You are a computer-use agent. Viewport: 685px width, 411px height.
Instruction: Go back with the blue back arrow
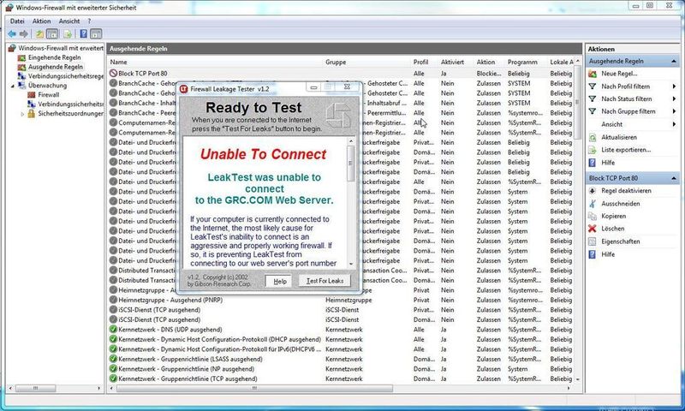coord(12,33)
